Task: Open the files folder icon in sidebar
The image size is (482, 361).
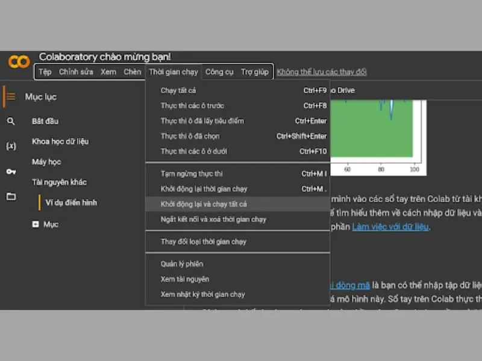Action: (11, 197)
